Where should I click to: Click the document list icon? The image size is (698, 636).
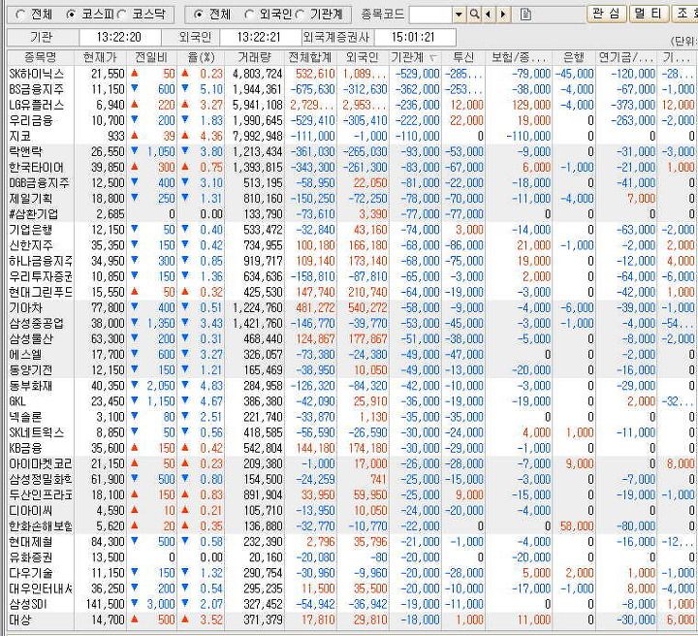coord(525,15)
